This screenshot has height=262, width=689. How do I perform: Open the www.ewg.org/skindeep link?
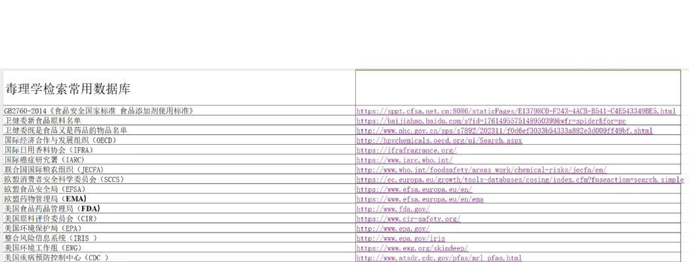(x=412, y=248)
